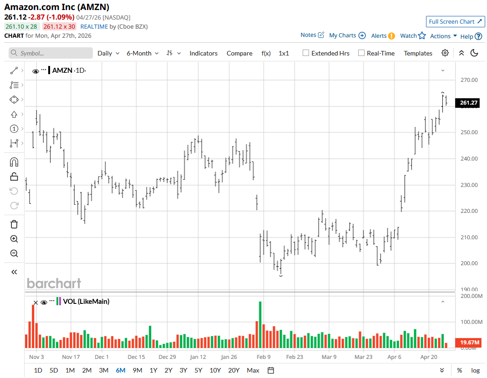The image size is (487, 378).
Task: Open the f(x) expressions menu
Action: click(266, 53)
